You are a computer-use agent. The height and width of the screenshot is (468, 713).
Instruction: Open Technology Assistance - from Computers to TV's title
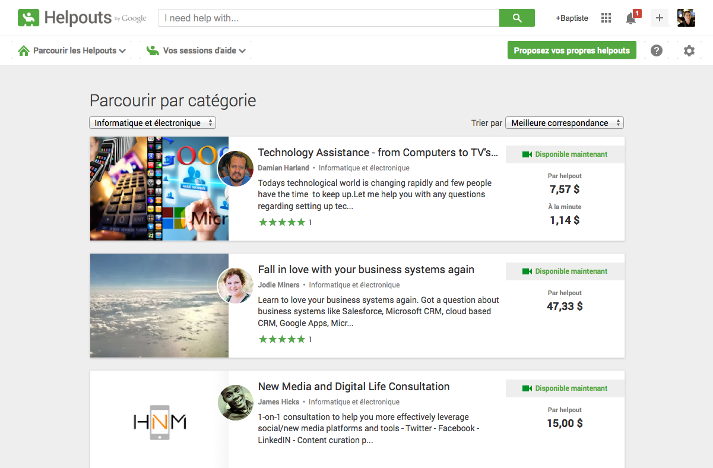point(378,153)
